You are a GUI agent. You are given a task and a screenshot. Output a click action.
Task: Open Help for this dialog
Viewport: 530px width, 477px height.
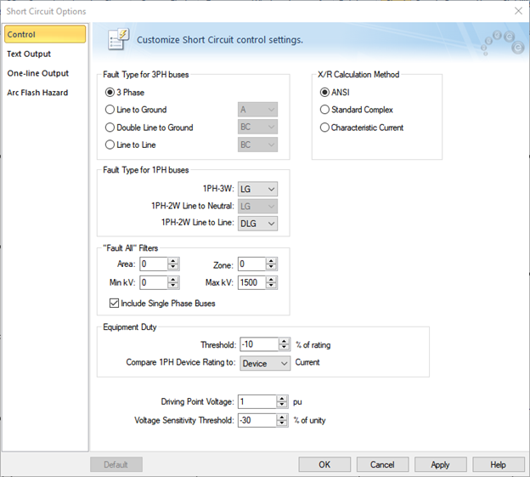(x=498, y=465)
